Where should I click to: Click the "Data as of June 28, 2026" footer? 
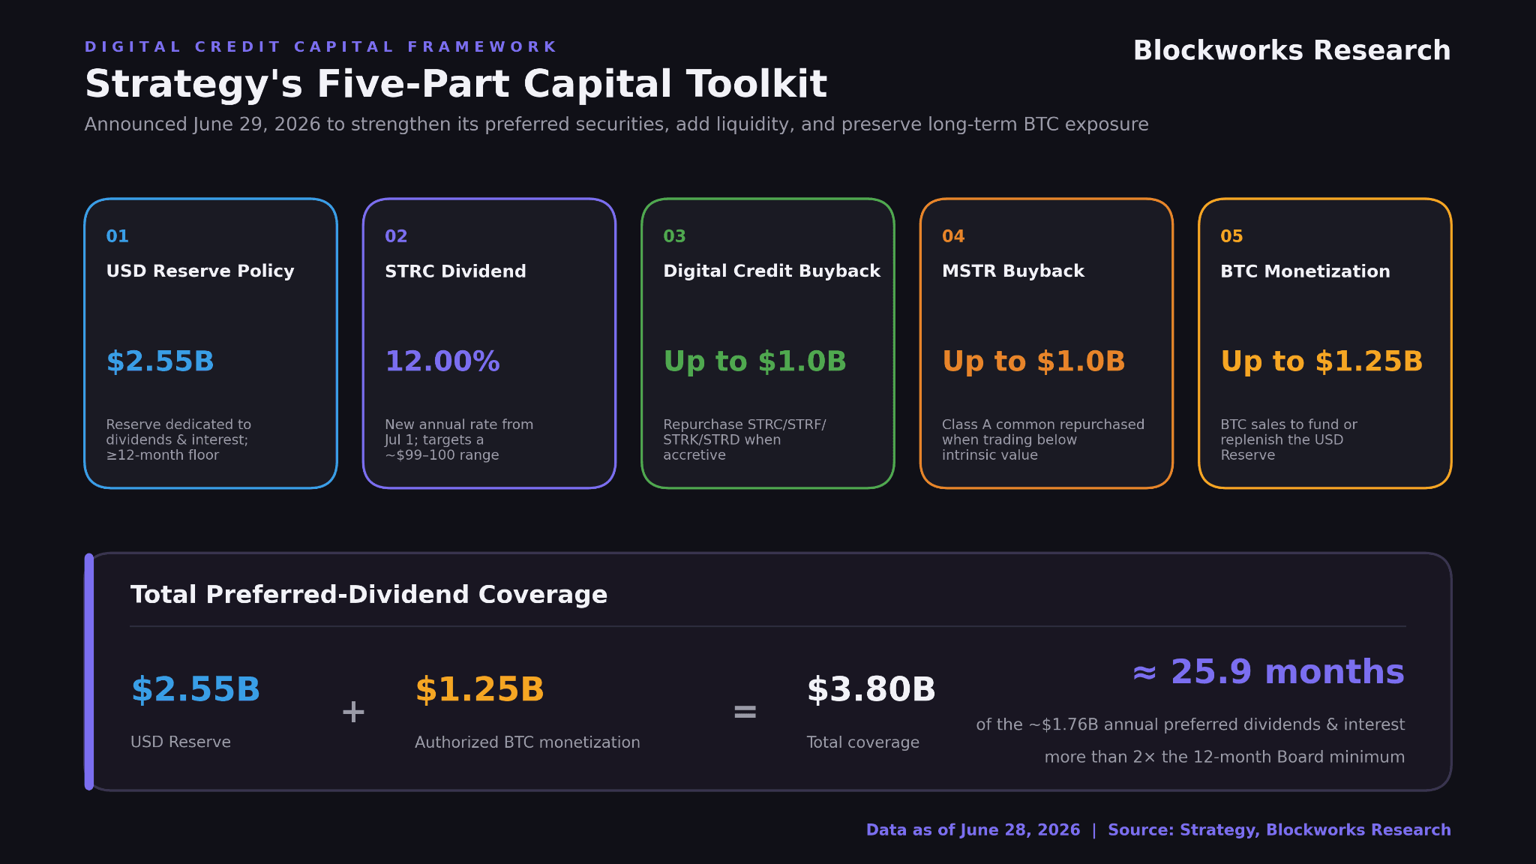point(973,830)
